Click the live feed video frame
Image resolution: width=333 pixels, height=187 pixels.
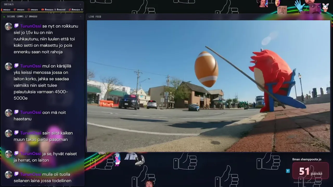[208, 86]
